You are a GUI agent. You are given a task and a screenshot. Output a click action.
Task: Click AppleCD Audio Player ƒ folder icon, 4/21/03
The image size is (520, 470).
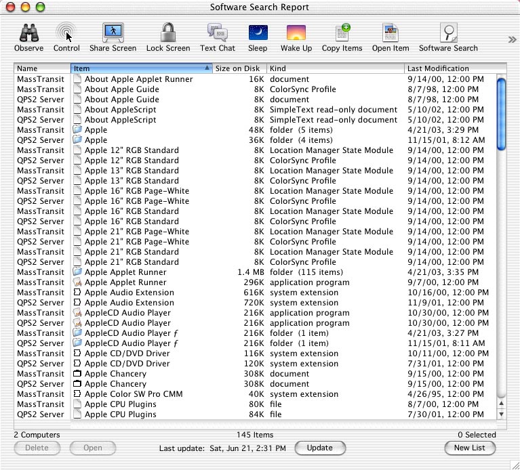point(77,333)
